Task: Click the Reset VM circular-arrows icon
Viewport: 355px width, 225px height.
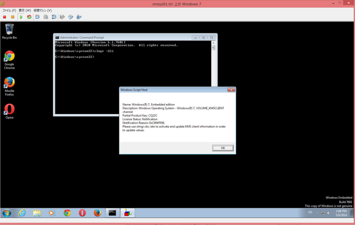Action: point(29,17)
